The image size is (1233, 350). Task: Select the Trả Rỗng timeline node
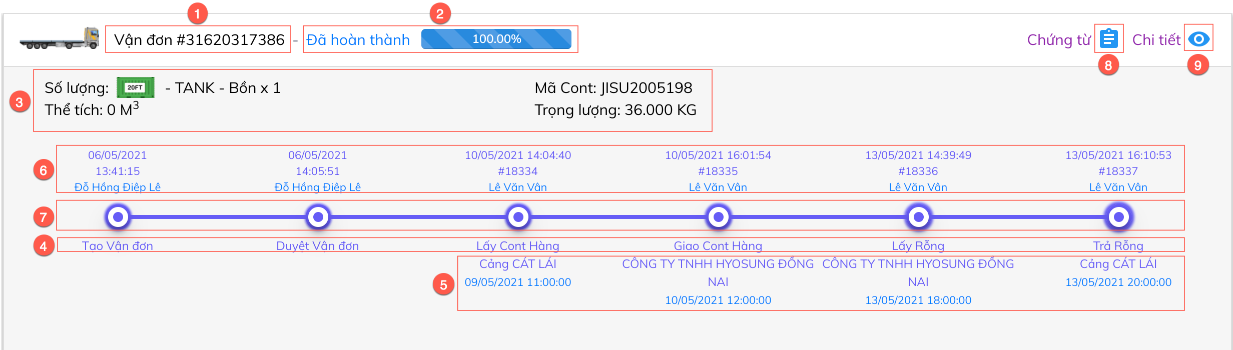coord(1118,217)
